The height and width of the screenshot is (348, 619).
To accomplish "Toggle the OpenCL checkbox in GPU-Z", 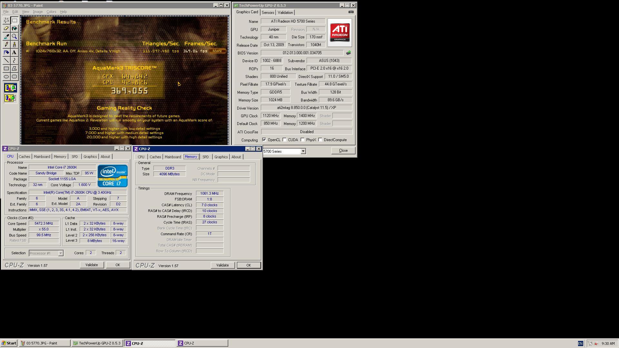I will [264, 140].
